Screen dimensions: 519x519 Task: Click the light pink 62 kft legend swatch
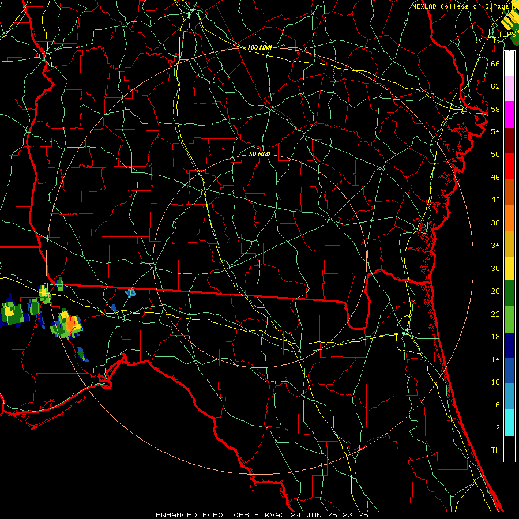click(509, 88)
